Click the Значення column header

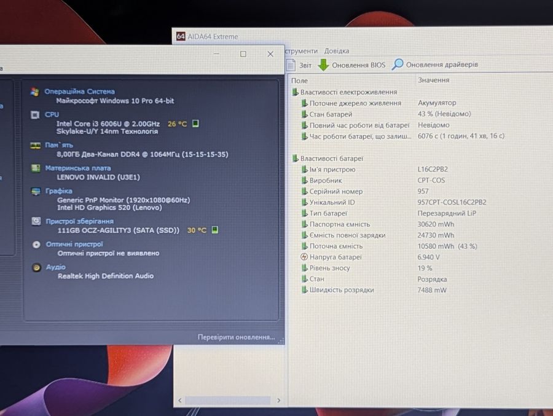point(433,80)
